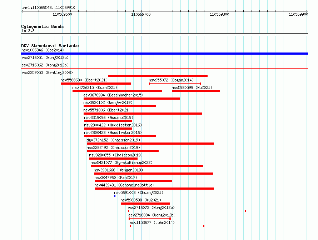This screenshot has width=318, height=240.
Task: Select nsv3282492 (Chaisson2019) label
Action: point(113,147)
